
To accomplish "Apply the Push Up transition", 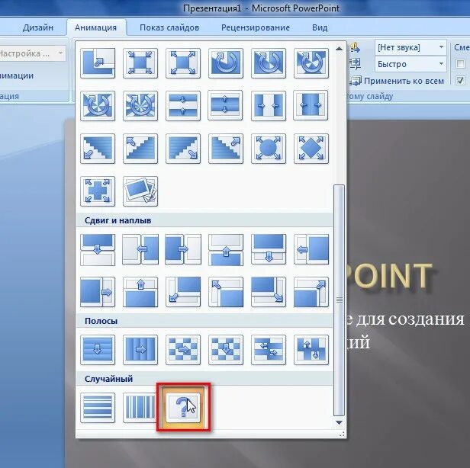I will 226,249.
